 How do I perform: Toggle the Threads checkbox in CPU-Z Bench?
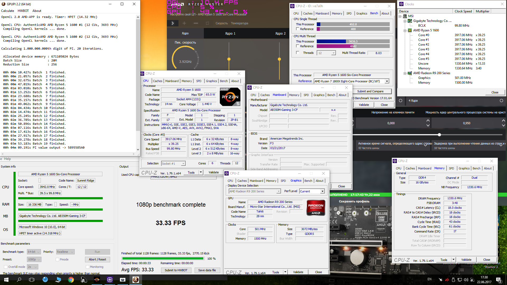tap(298, 53)
